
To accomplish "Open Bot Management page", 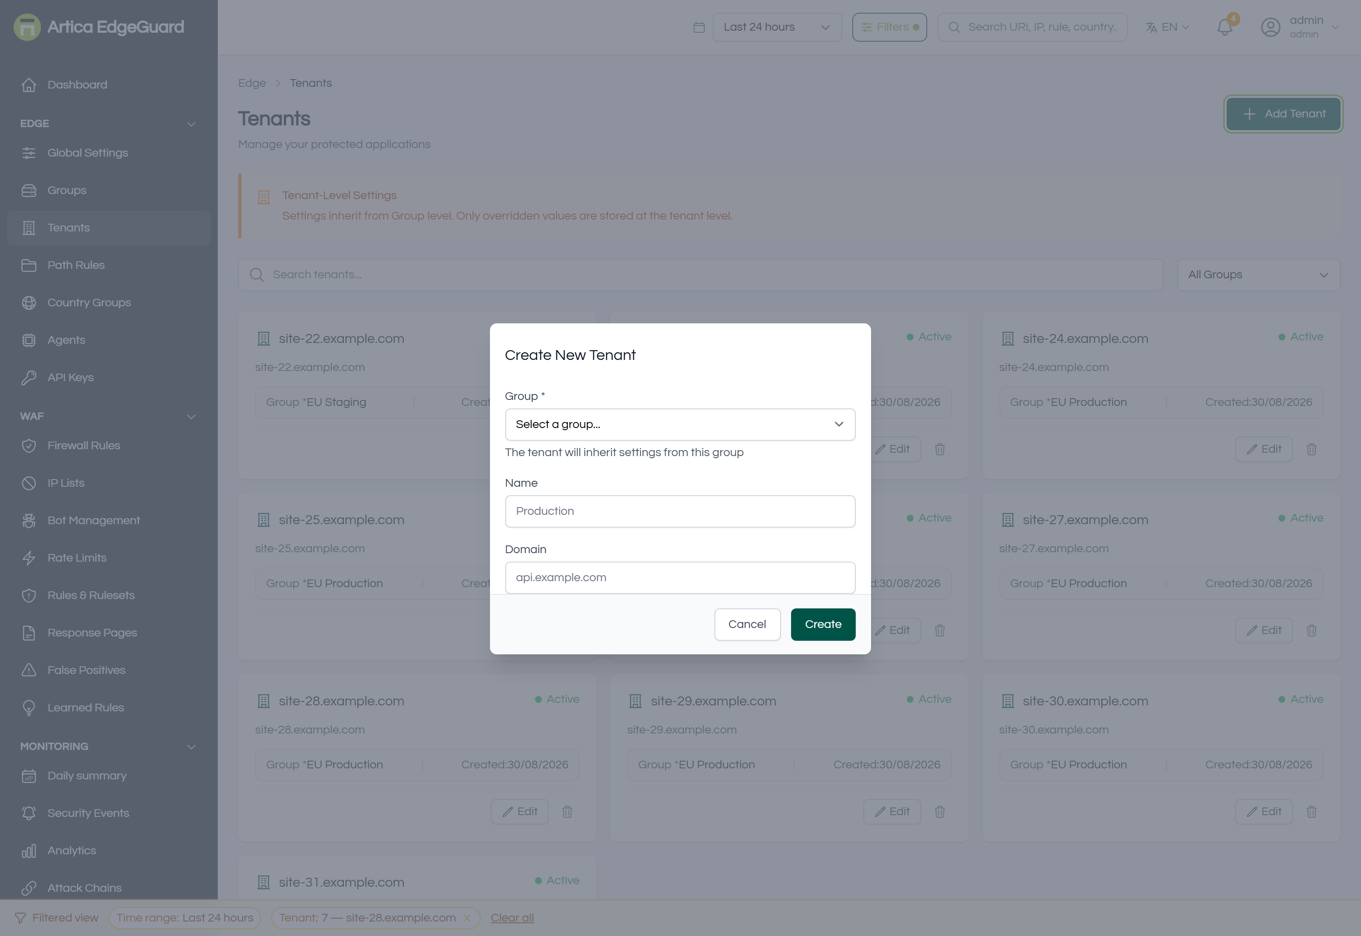I will click(x=108, y=521).
